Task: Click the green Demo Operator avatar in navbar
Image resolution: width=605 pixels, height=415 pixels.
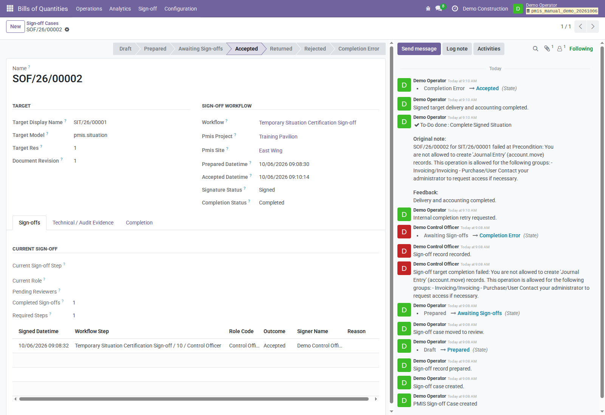Action: (x=518, y=9)
